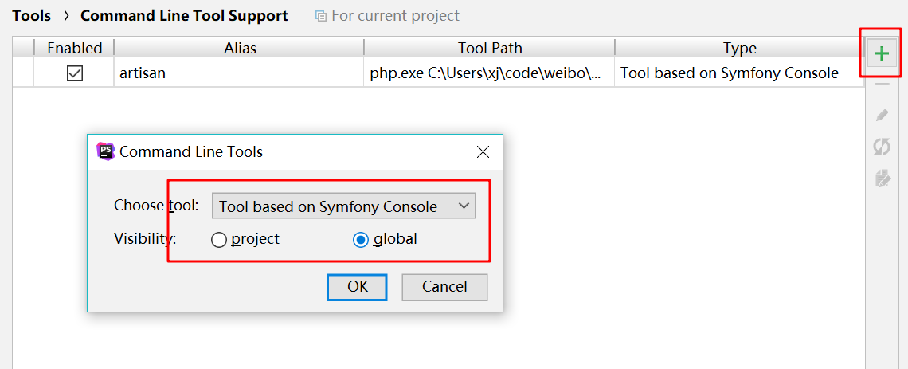The image size is (908, 369).
Task: Click the green plus add tool icon
Action: point(882,54)
